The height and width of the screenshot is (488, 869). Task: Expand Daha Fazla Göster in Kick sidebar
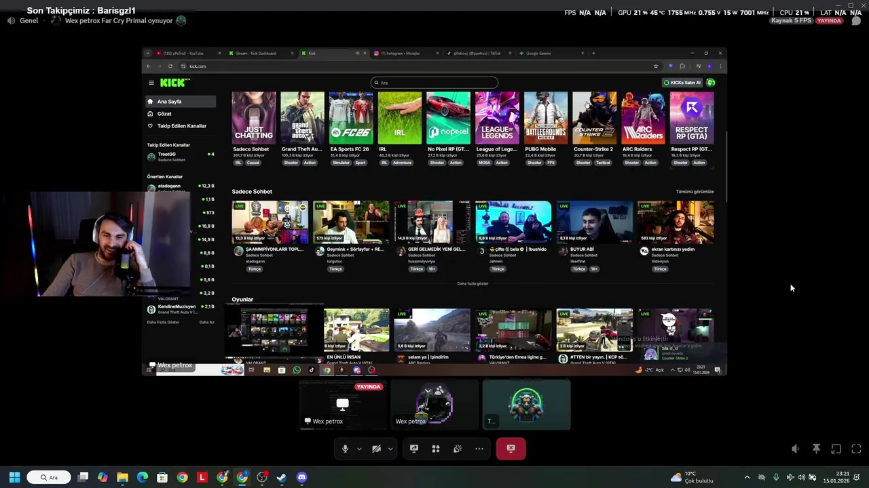point(163,322)
